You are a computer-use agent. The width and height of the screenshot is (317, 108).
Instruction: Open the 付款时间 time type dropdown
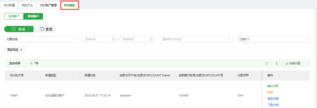pyautogui.click(x=41, y=39)
